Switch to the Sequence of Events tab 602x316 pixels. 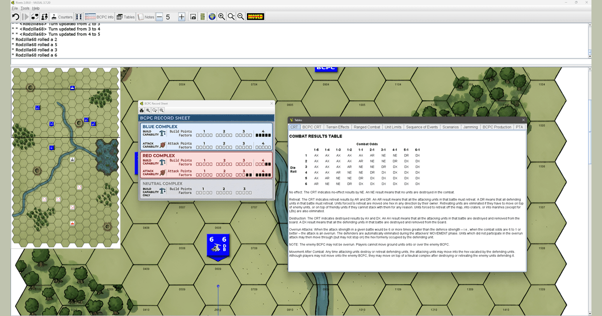pyautogui.click(x=422, y=127)
